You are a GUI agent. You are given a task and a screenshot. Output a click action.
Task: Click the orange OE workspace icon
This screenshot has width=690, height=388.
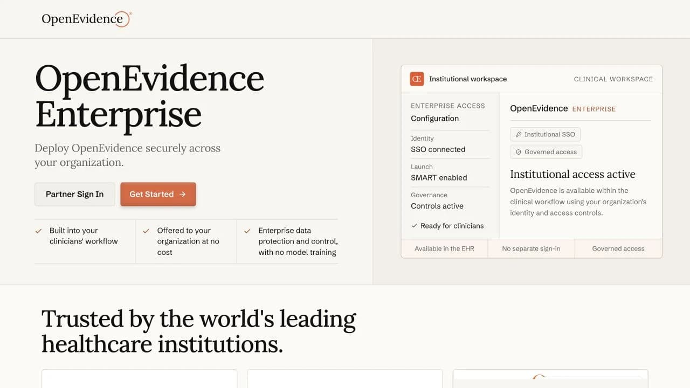coord(417,79)
